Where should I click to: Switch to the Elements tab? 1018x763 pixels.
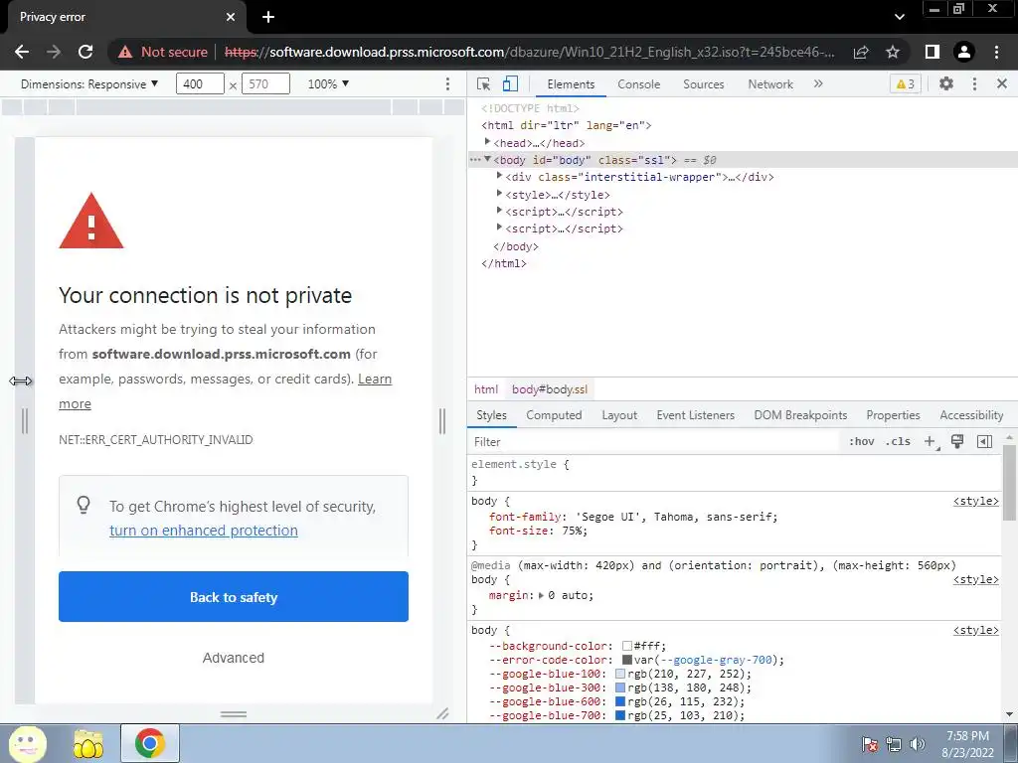coord(571,84)
